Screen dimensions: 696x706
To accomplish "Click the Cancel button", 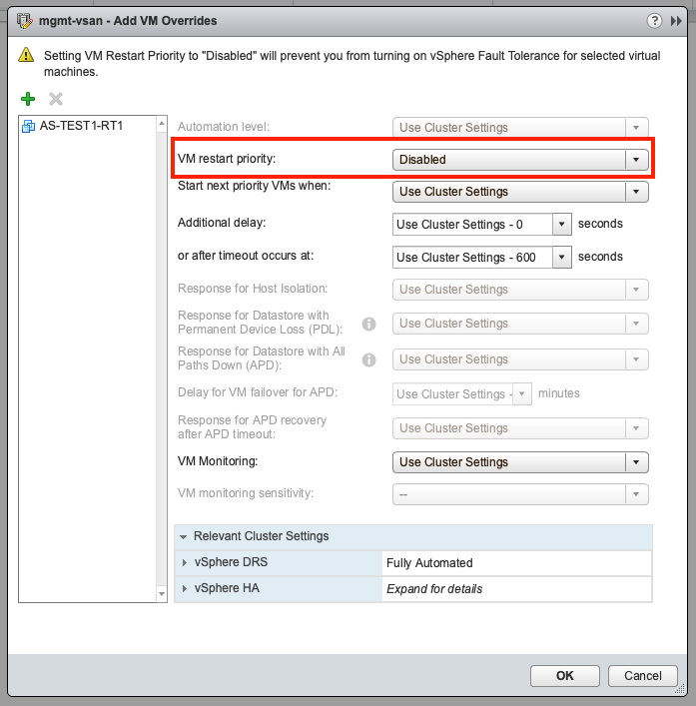I will (x=643, y=676).
